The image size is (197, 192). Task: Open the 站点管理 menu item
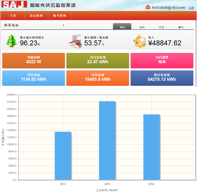point(36,15)
